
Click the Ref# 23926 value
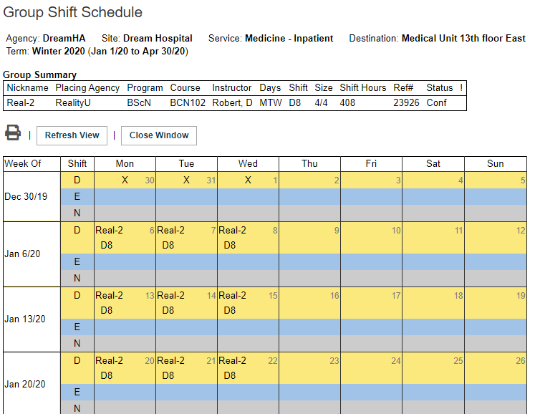pyautogui.click(x=406, y=103)
